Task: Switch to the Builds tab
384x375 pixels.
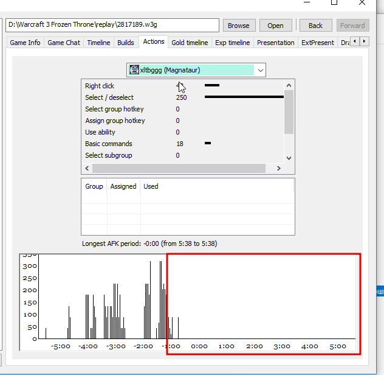Action: (x=126, y=43)
